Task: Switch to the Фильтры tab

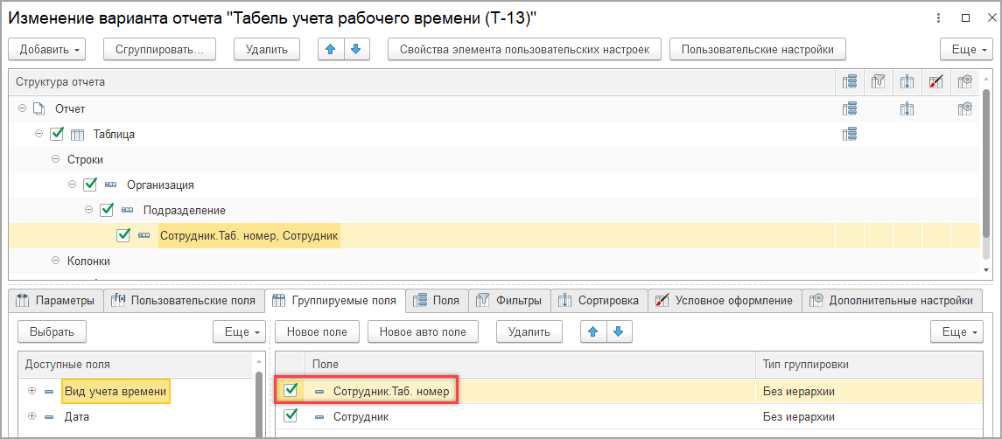Action: click(x=515, y=301)
